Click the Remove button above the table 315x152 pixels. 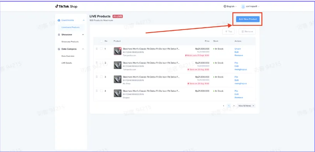tap(247, 31)
